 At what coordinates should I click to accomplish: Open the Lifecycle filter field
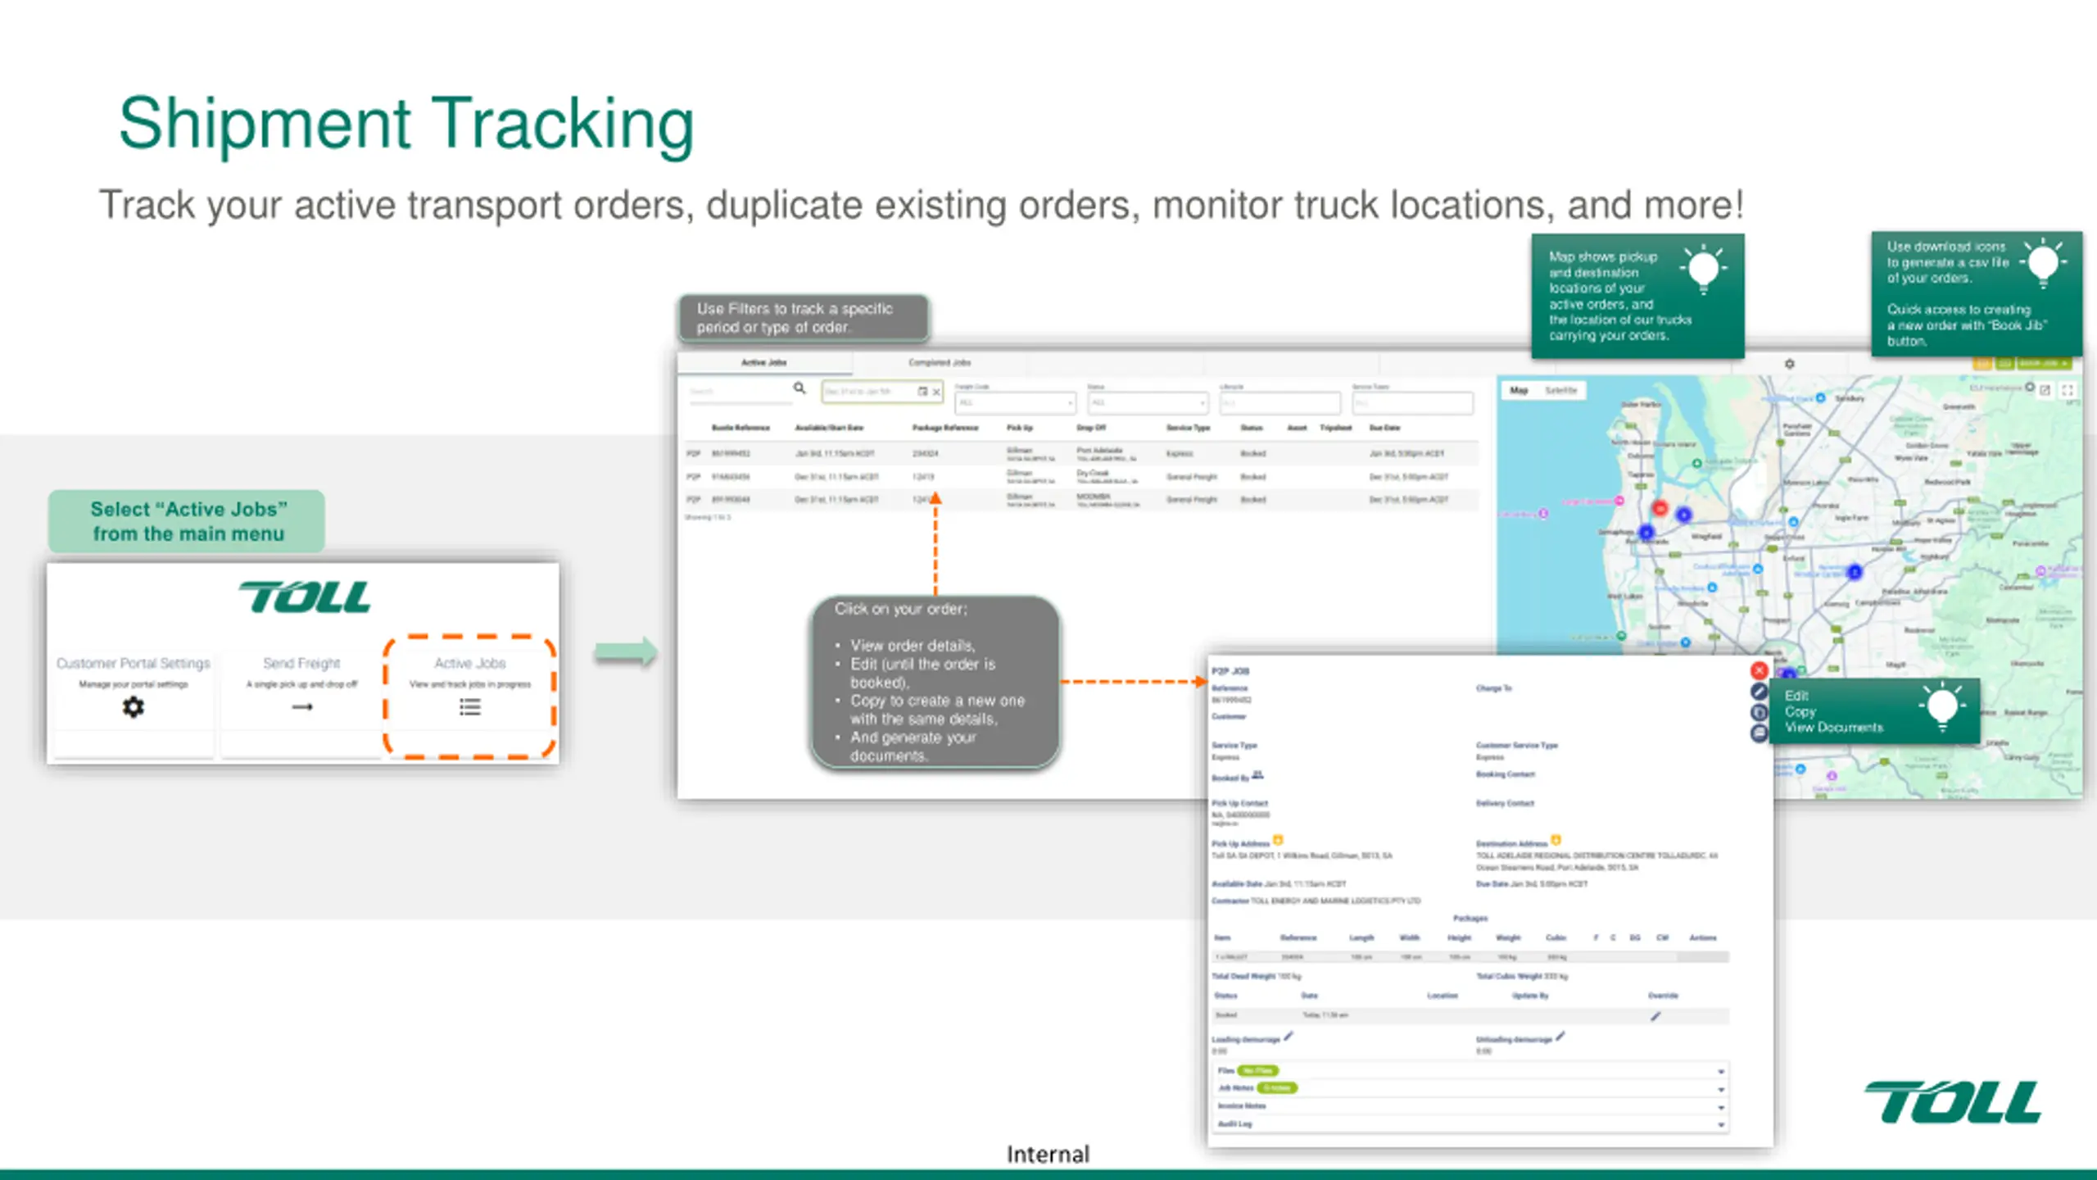click(x=1280, y=402)
